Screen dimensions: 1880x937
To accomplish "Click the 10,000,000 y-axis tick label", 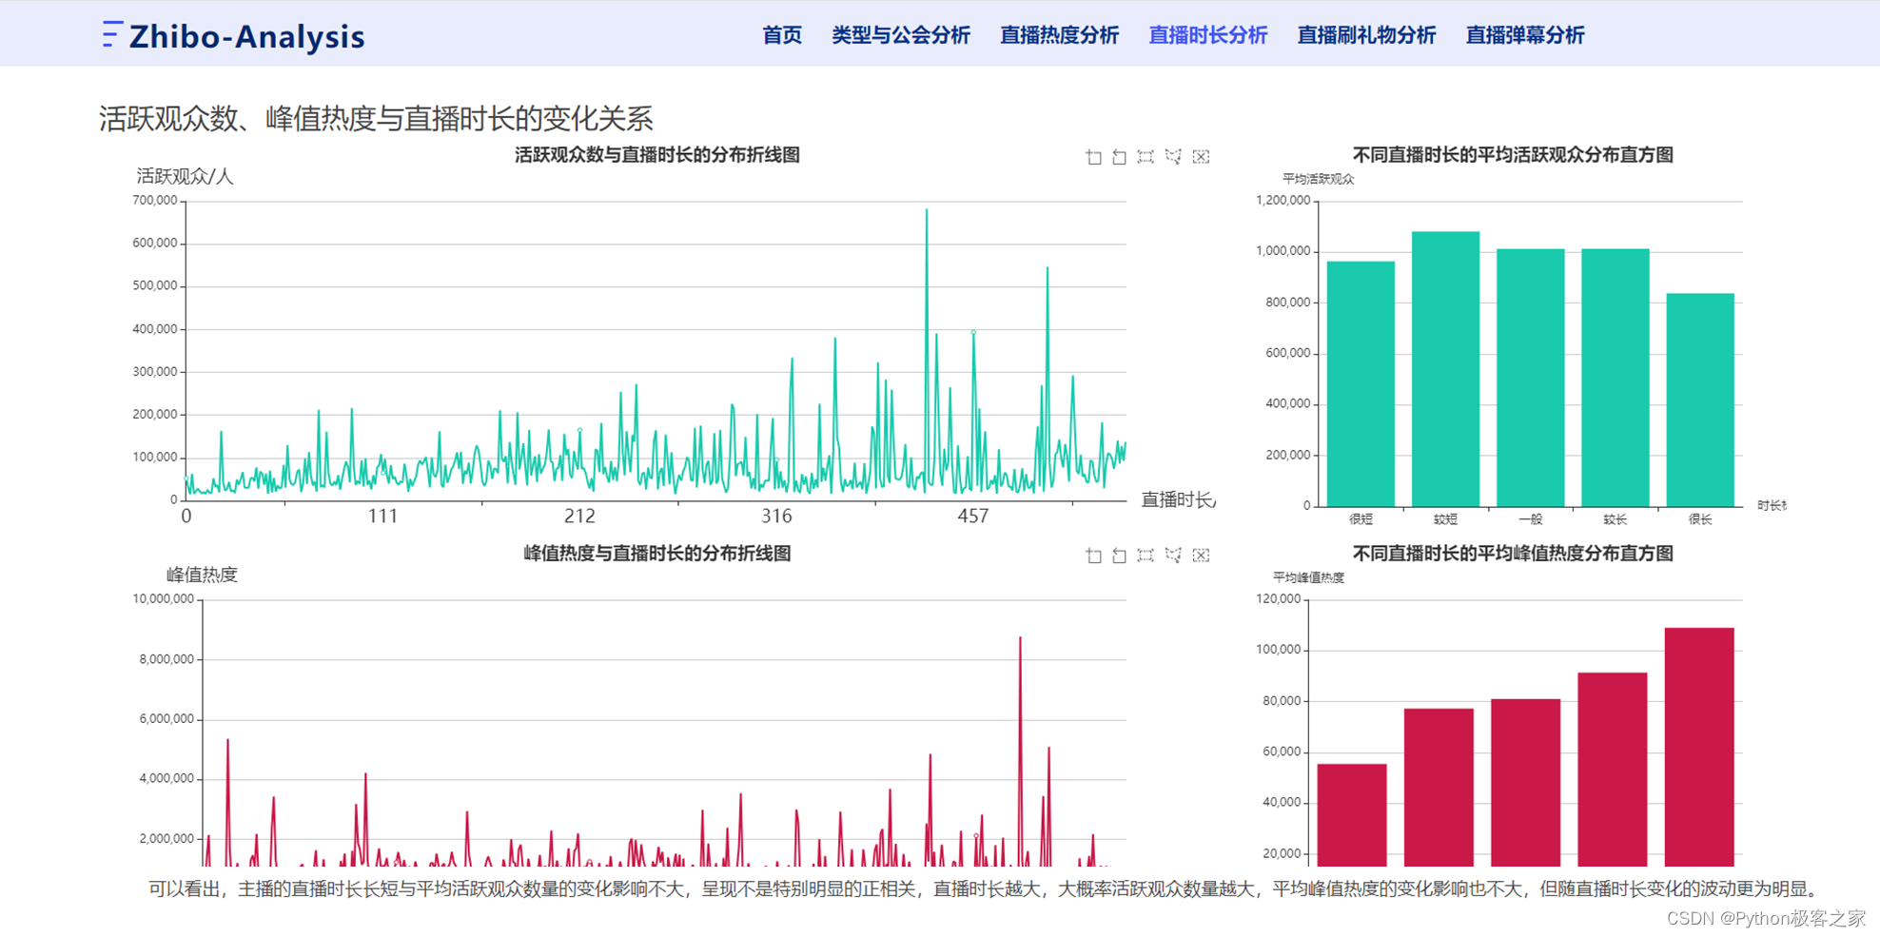I will point(164,599).
